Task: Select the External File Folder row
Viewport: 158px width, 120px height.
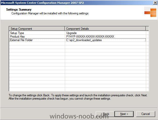Action: pos(77,40)
